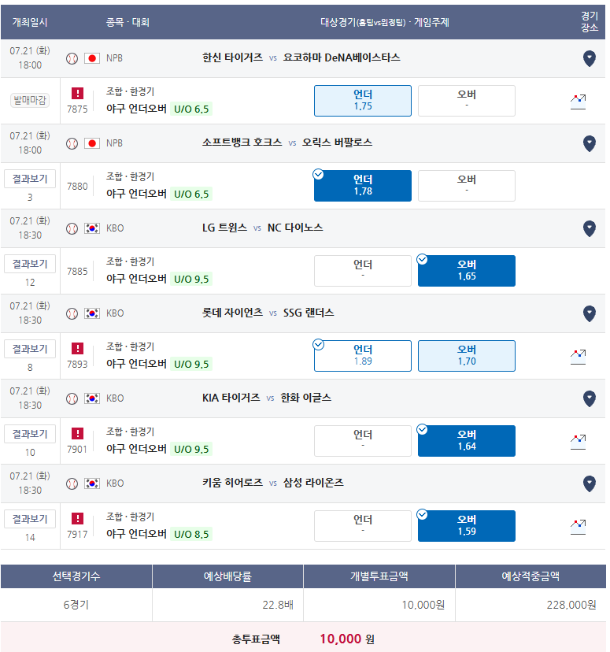The image size is (610, 652).
Task: Open venue pin for Kiwoom Heroes game
Action: pyautogui.click(x=590, y=483)
